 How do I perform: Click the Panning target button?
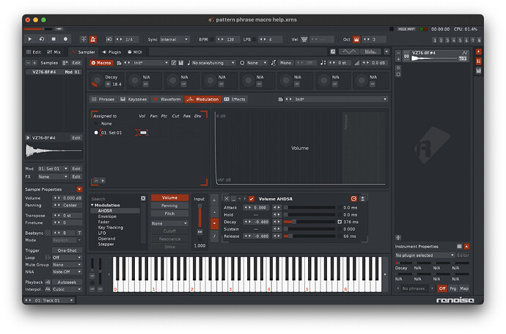point(169,206)
